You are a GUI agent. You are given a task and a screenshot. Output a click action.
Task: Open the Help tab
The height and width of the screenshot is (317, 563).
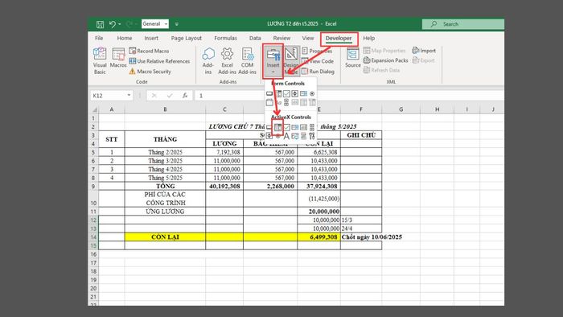click(x=368, y=38)
